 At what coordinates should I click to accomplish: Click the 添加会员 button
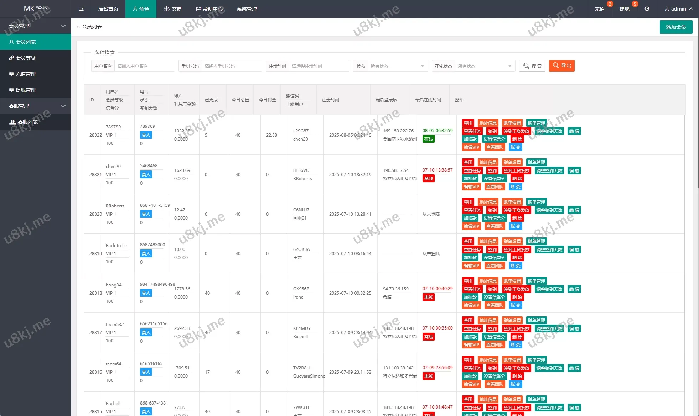676,27
